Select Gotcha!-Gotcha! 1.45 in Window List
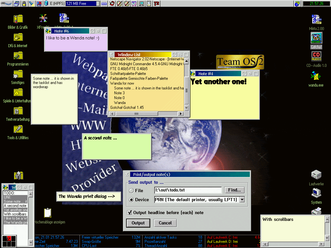The width and height of the screenshot is (331, 248). pyautogui.click(x=147, y=108)
